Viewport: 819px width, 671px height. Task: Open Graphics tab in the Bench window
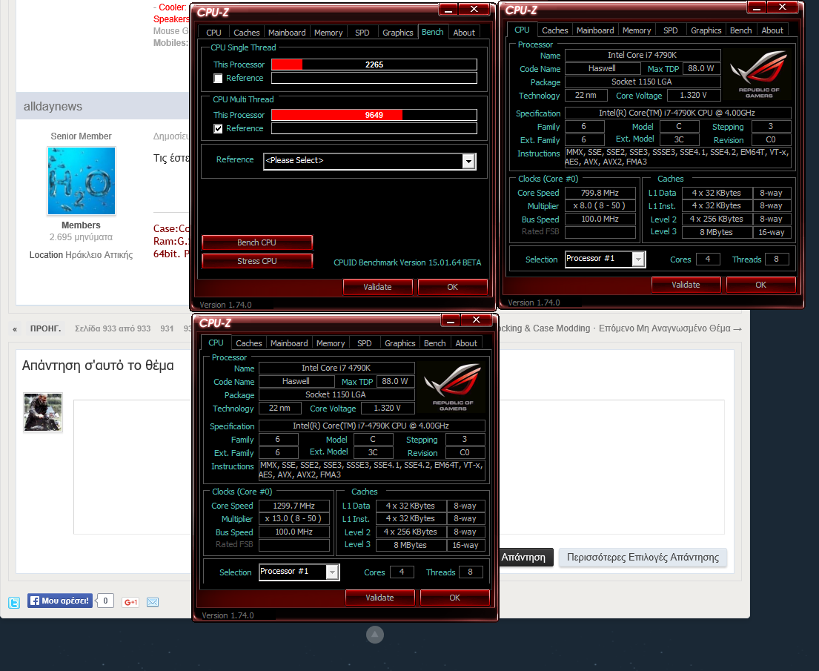click(x=398, y=33)
